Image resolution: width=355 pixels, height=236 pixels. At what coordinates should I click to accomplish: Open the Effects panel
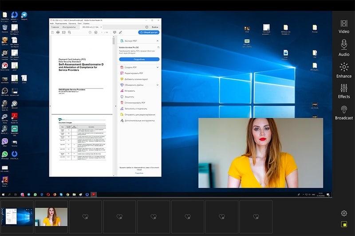[343, 91]
